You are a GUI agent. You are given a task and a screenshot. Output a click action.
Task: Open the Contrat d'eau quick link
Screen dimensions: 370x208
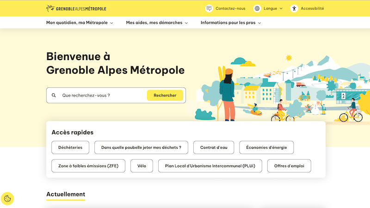point(214,147)
